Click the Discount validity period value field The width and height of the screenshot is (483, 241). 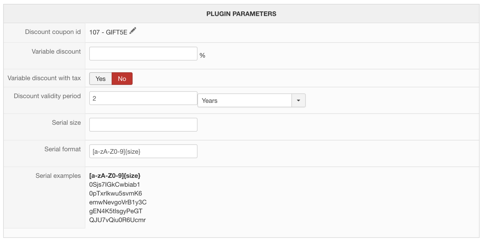pyautogui.click(x=143, y=98)
